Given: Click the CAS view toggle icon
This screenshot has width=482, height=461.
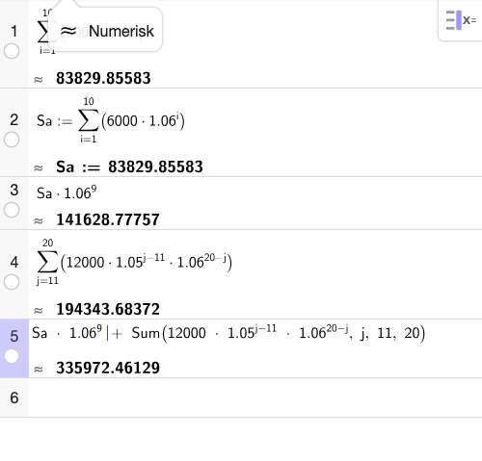Looking at the screenshot, I should (461, 20).
